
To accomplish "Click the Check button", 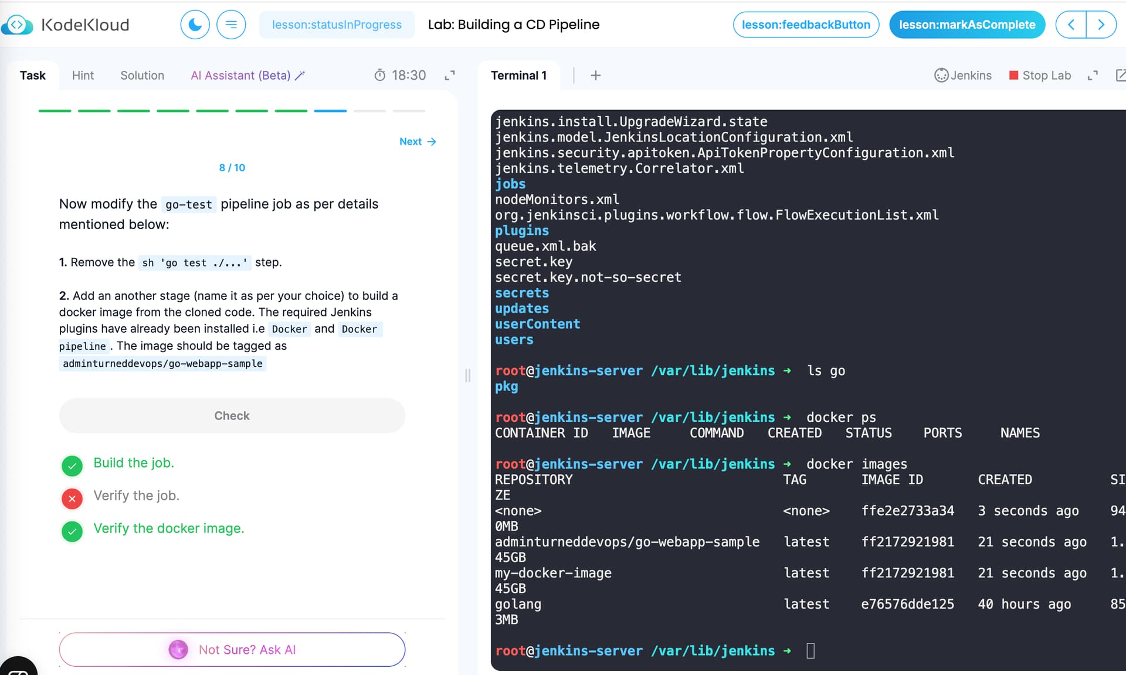I will [x=232, y=415].
